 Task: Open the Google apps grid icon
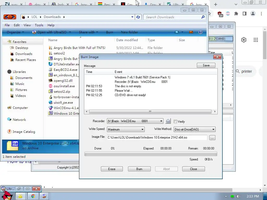256,40
